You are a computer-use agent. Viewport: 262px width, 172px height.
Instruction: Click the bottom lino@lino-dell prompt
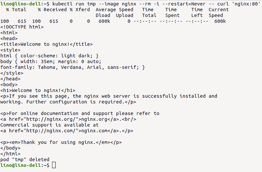pos(25,165)
